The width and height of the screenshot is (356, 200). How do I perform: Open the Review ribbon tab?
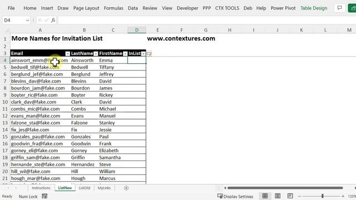[x=150, y=8]
